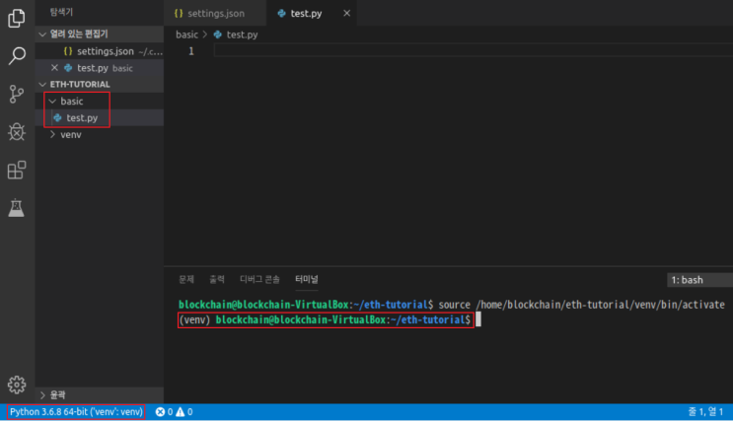Place cursor on editor line 1
This screenshot has width=733, height=421.
point(474,50)
